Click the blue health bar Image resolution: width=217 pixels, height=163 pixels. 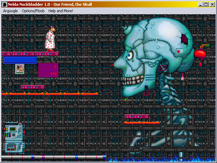20,60
